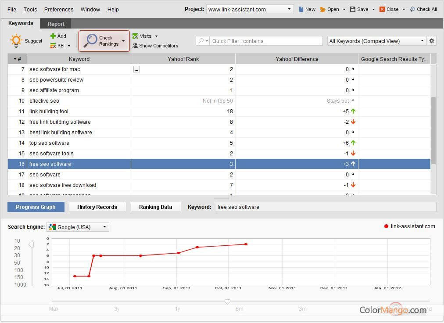The width and height of the screenshot is (444, 323).
Task: Click the time range slider handle
Action: (227, 301)
